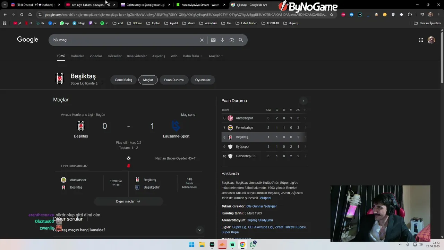Screen dimensions: 444x250
Task: Open the browser home page
Action: (30, 15)
